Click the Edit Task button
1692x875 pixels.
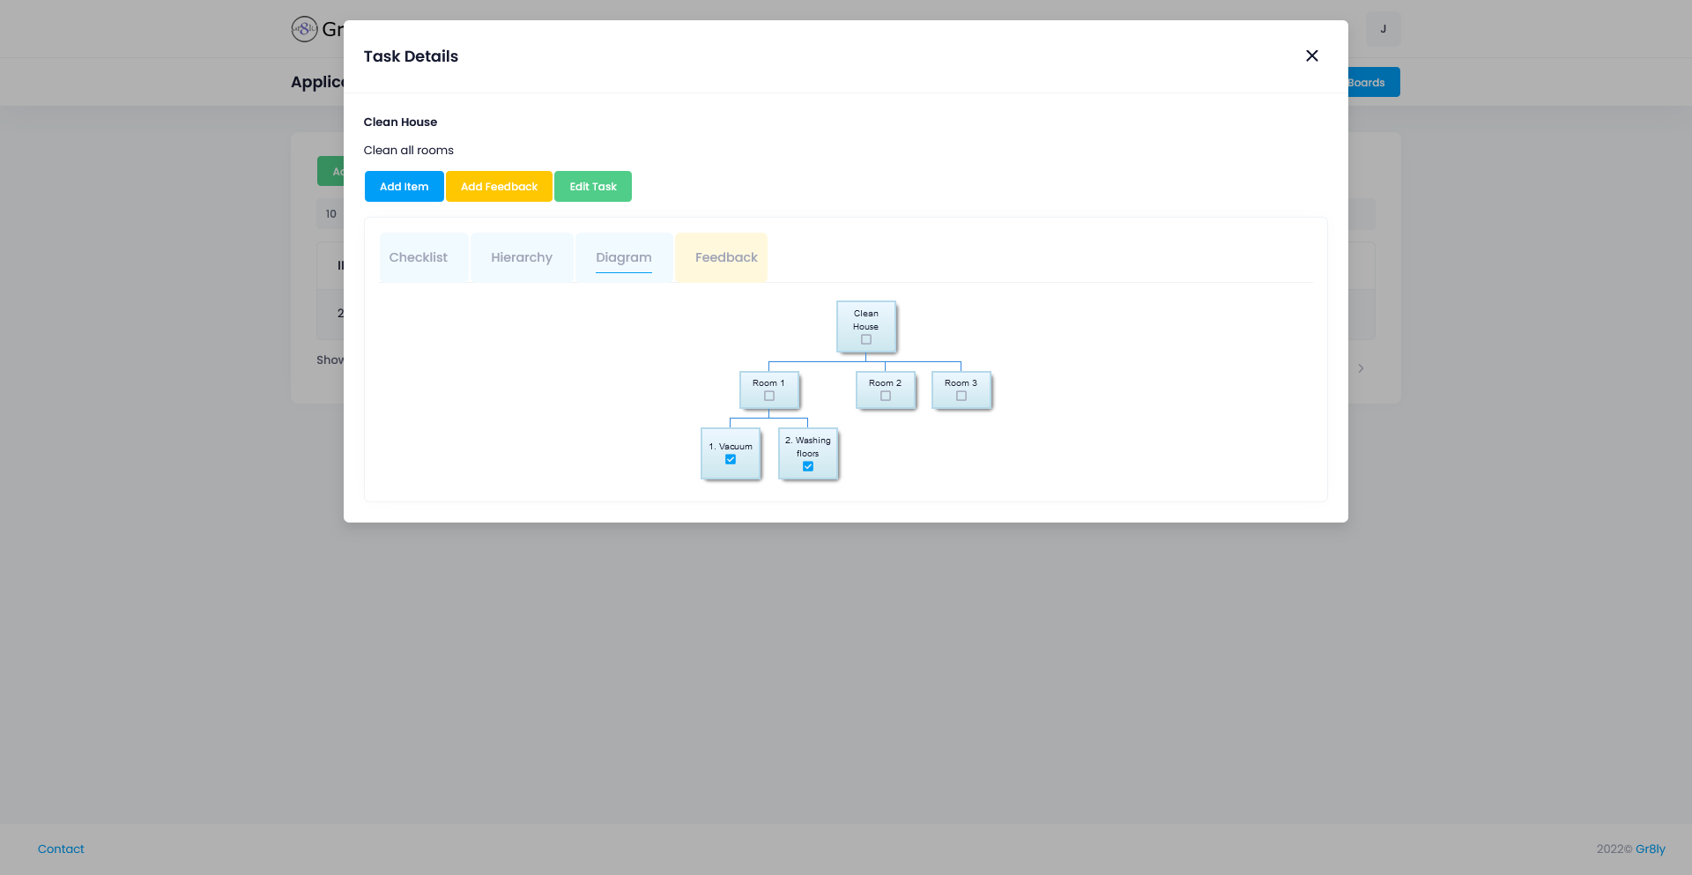click(x=592, y=186)
